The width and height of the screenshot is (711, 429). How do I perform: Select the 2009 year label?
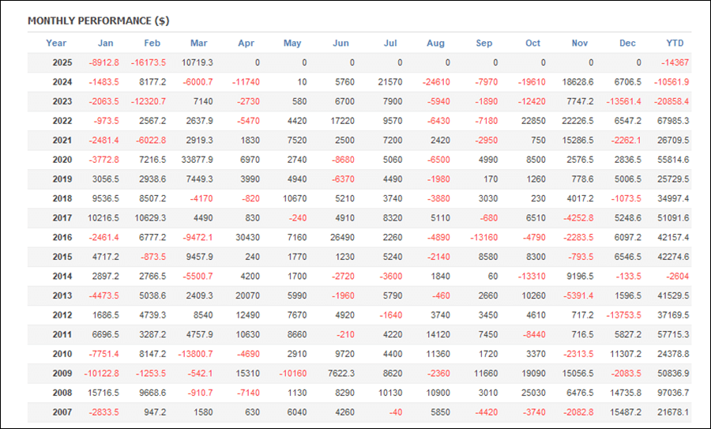click(62, 374)
